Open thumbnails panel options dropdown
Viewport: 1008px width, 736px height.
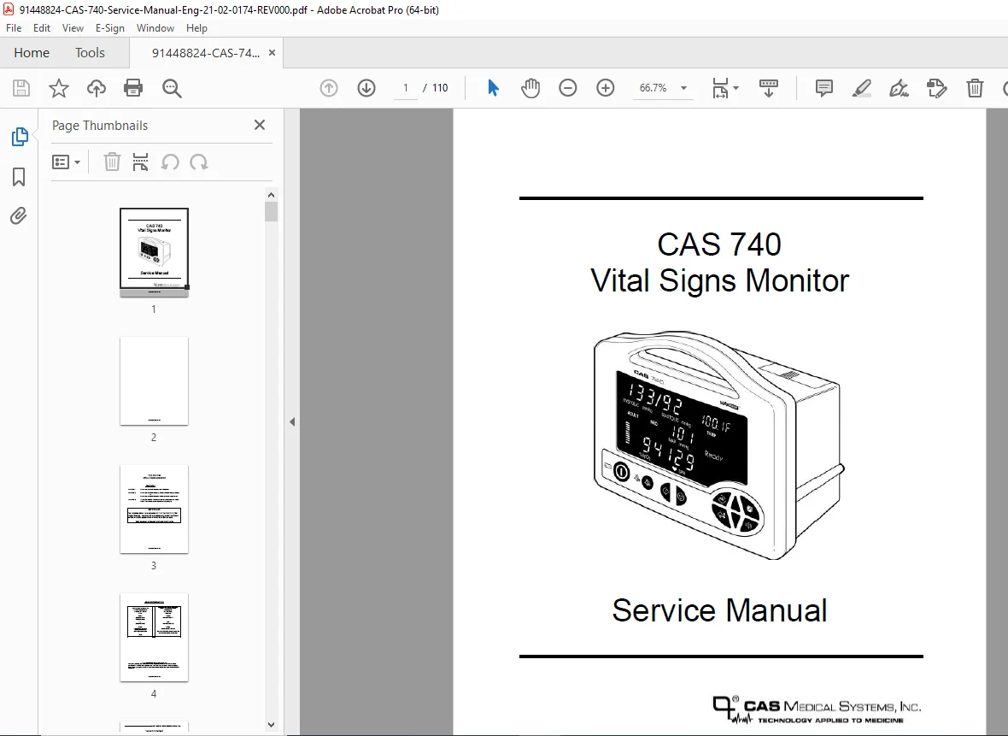66,162
